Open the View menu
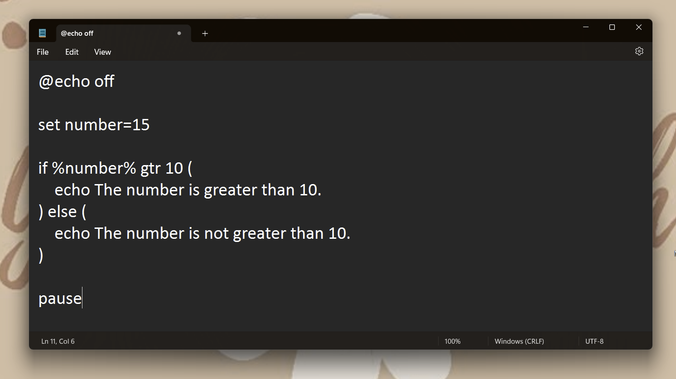Screen dimensions: 676x379 point(102,52)
